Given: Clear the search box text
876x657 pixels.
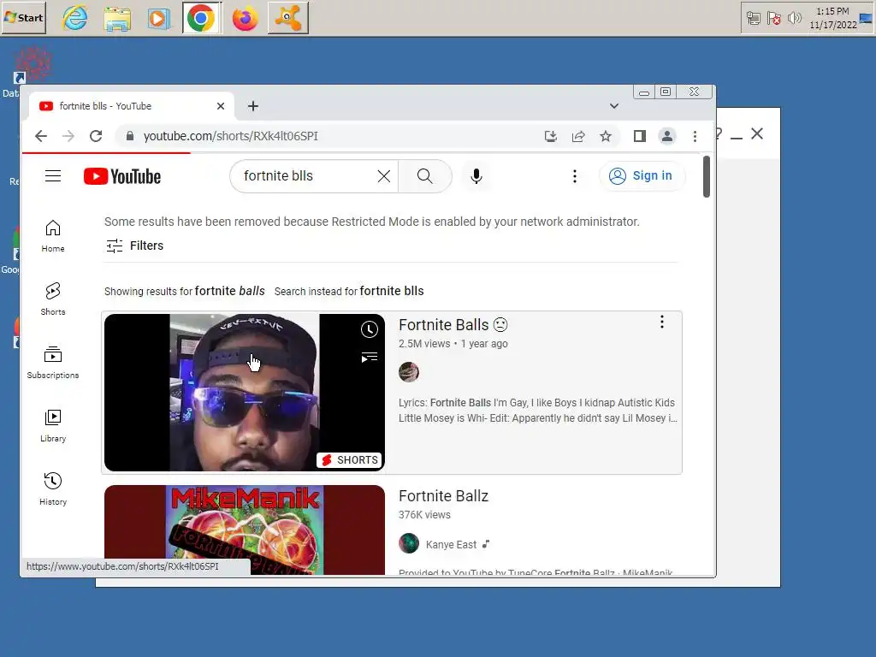Looking at the screenshot, I should click(x=384, y=176).
